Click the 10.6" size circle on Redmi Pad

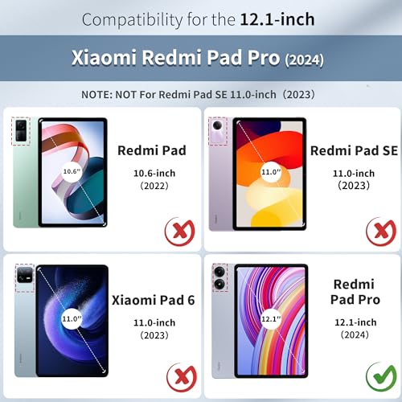(72, 171)
